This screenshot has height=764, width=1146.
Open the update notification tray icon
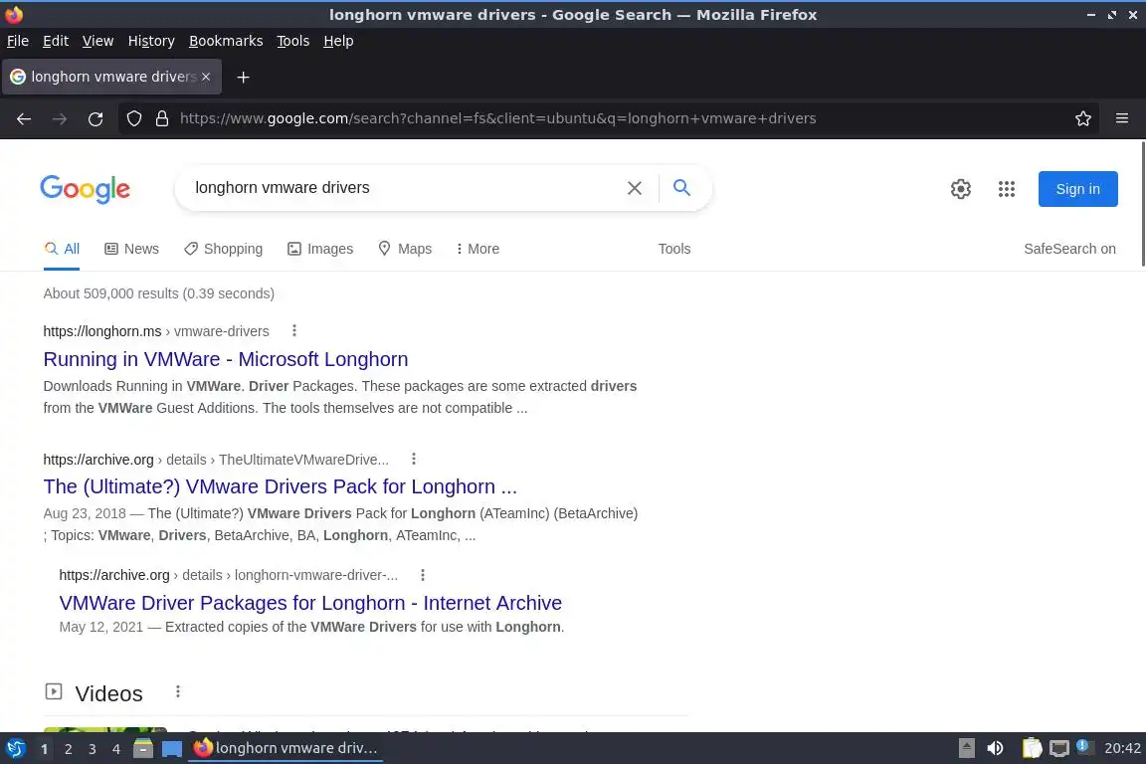click(x=1084, y=747)
